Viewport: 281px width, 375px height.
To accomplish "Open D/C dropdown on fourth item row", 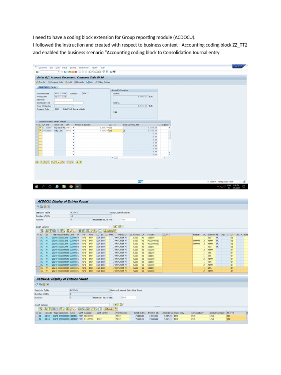I will 73,137.
